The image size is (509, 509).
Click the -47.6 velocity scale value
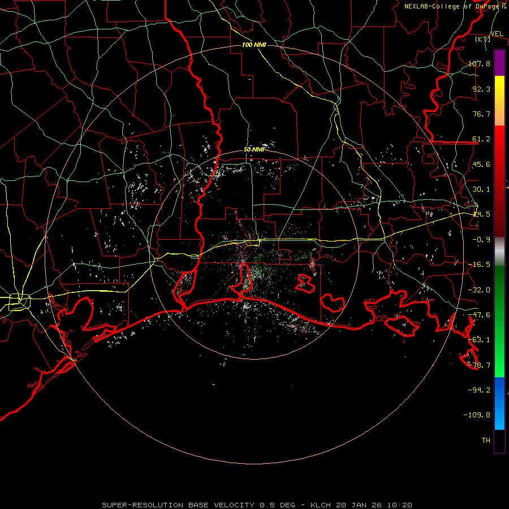(480, 315)
